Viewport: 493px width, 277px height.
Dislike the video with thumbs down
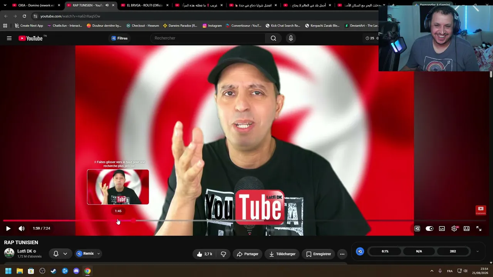223,254
